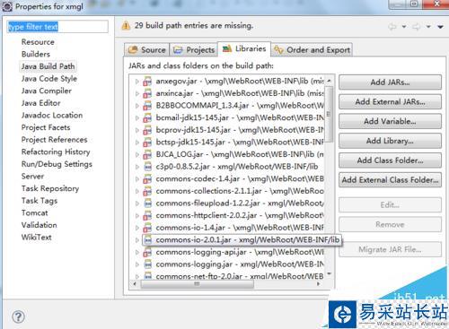Image resolution: width=449 pixels, height=329 pixels.
Task: Click the Add External Class Folder... button
Action: click(390, 180)
